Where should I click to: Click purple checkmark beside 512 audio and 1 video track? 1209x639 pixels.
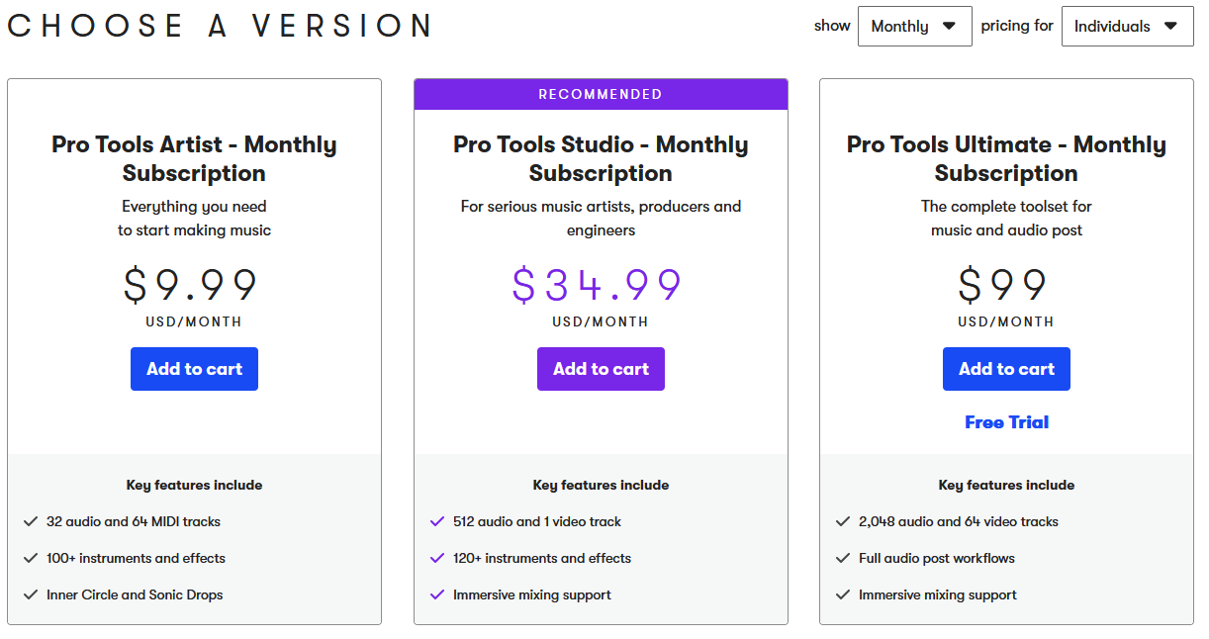(x=437, y=521)
